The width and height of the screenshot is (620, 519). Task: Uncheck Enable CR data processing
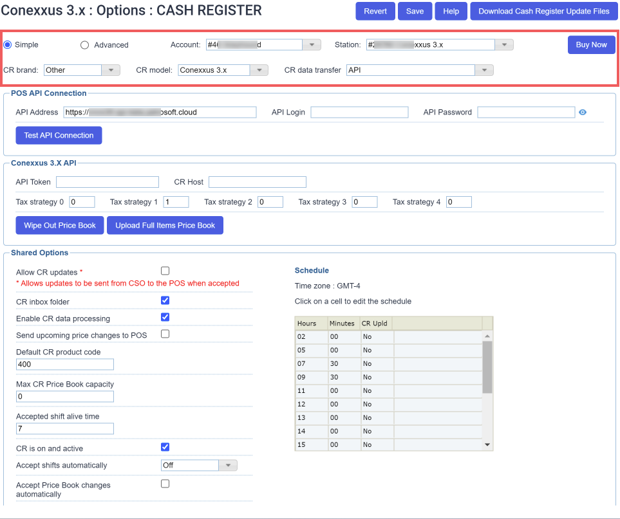165,317
